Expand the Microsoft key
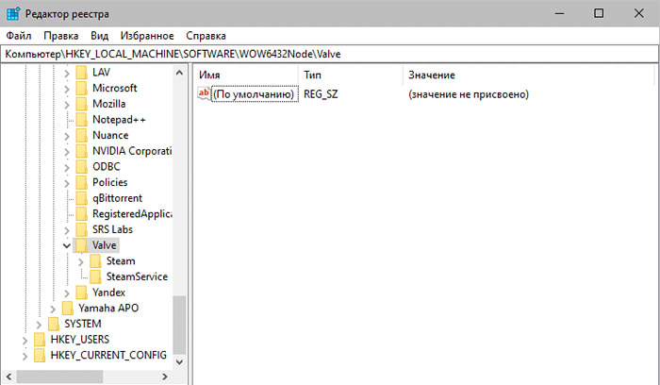This screenshot has height=385, width=660. click(67, 89)
